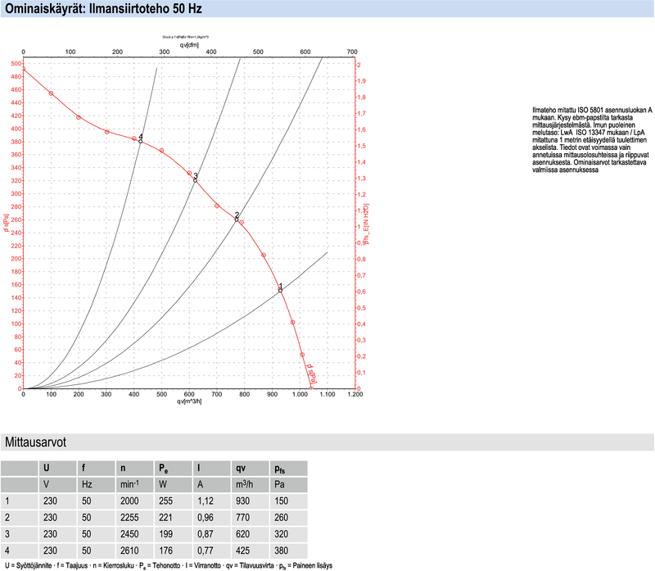Click the 380 Pa cell in row 4
This screenshot has height=571, width=655.
[x=283, y=549]
